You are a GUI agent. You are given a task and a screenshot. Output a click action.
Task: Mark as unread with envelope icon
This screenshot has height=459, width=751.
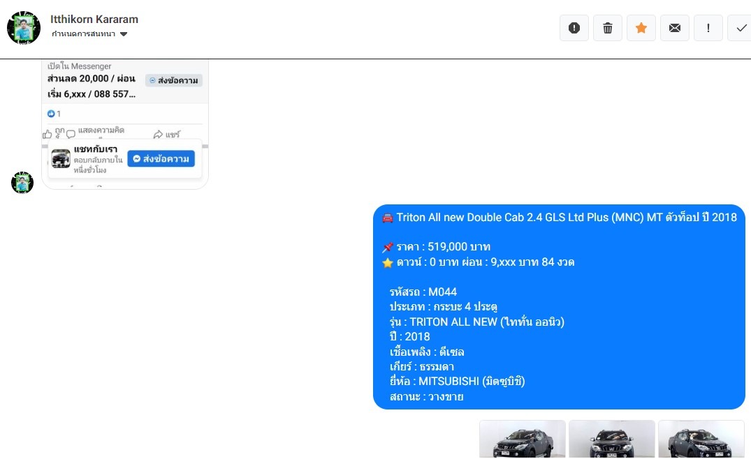[x=674, y=28]
